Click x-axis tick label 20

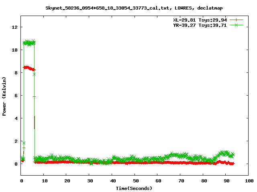click(x=67, y=181)
